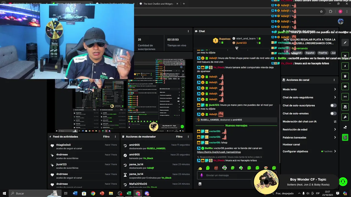Open the stream stats panel three-dot menu
The width and height of the screenshot is (351, 197).
click(x=188, y=31)
